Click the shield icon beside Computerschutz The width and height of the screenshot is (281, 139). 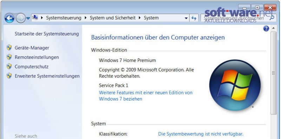[9, 67]
